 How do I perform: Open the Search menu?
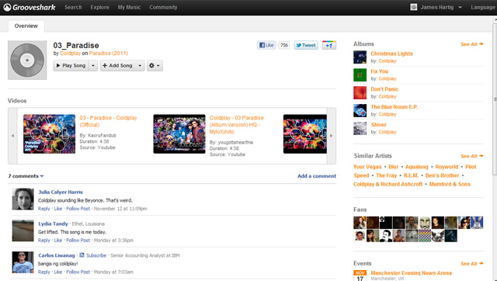73,7
